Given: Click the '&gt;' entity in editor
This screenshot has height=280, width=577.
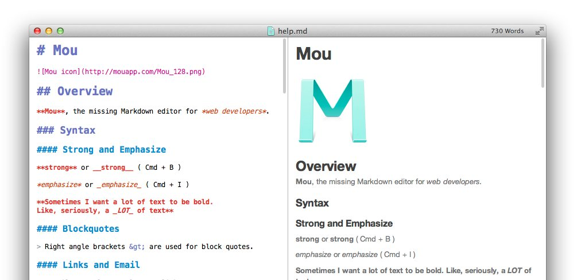Looking at the screenshot, I should (x=137, y=247).
